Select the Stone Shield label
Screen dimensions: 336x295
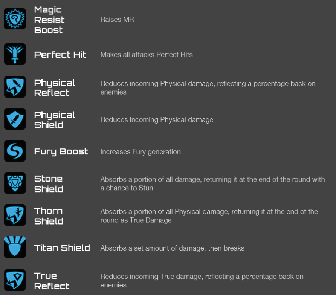49,184
